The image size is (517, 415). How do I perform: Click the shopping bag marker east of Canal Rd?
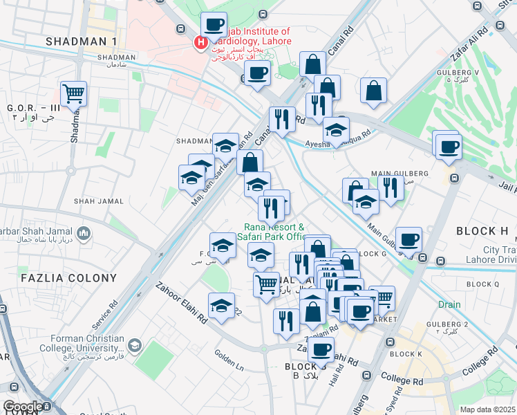(312, 64)
